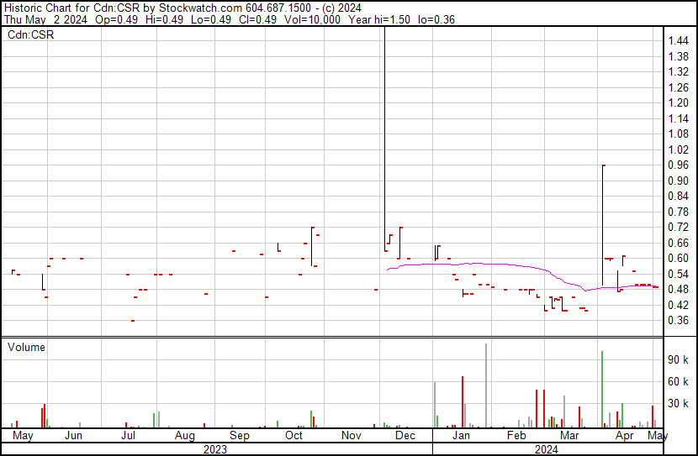Click the 0.42 price axis label
The height and width of the screenshot is (456, 698).
click(679, 306)
